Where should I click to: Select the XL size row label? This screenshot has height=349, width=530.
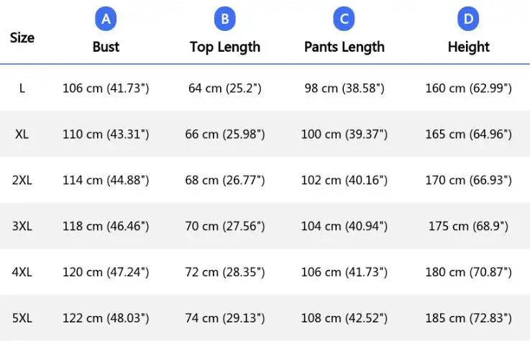coord(22,134)
